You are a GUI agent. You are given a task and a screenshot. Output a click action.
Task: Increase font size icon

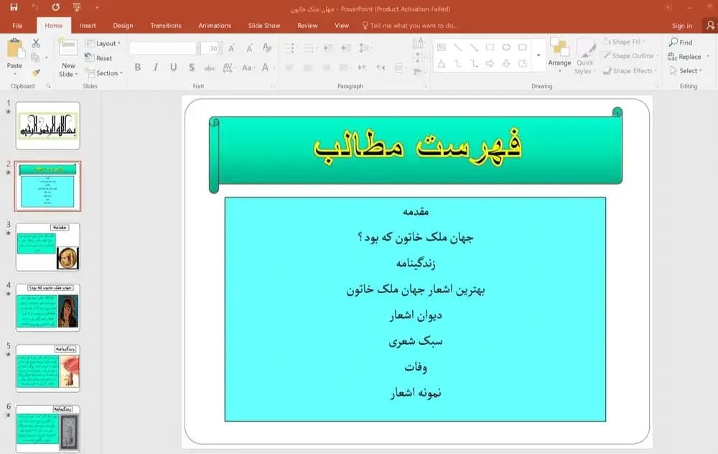click(x=232, y=48)
